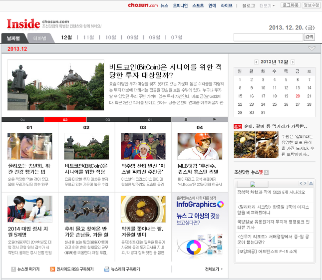Open the 팥죽 winter delicacy thumbnail
The width and height of the screenshot is (322, 280).
click(x=143, y=209)
